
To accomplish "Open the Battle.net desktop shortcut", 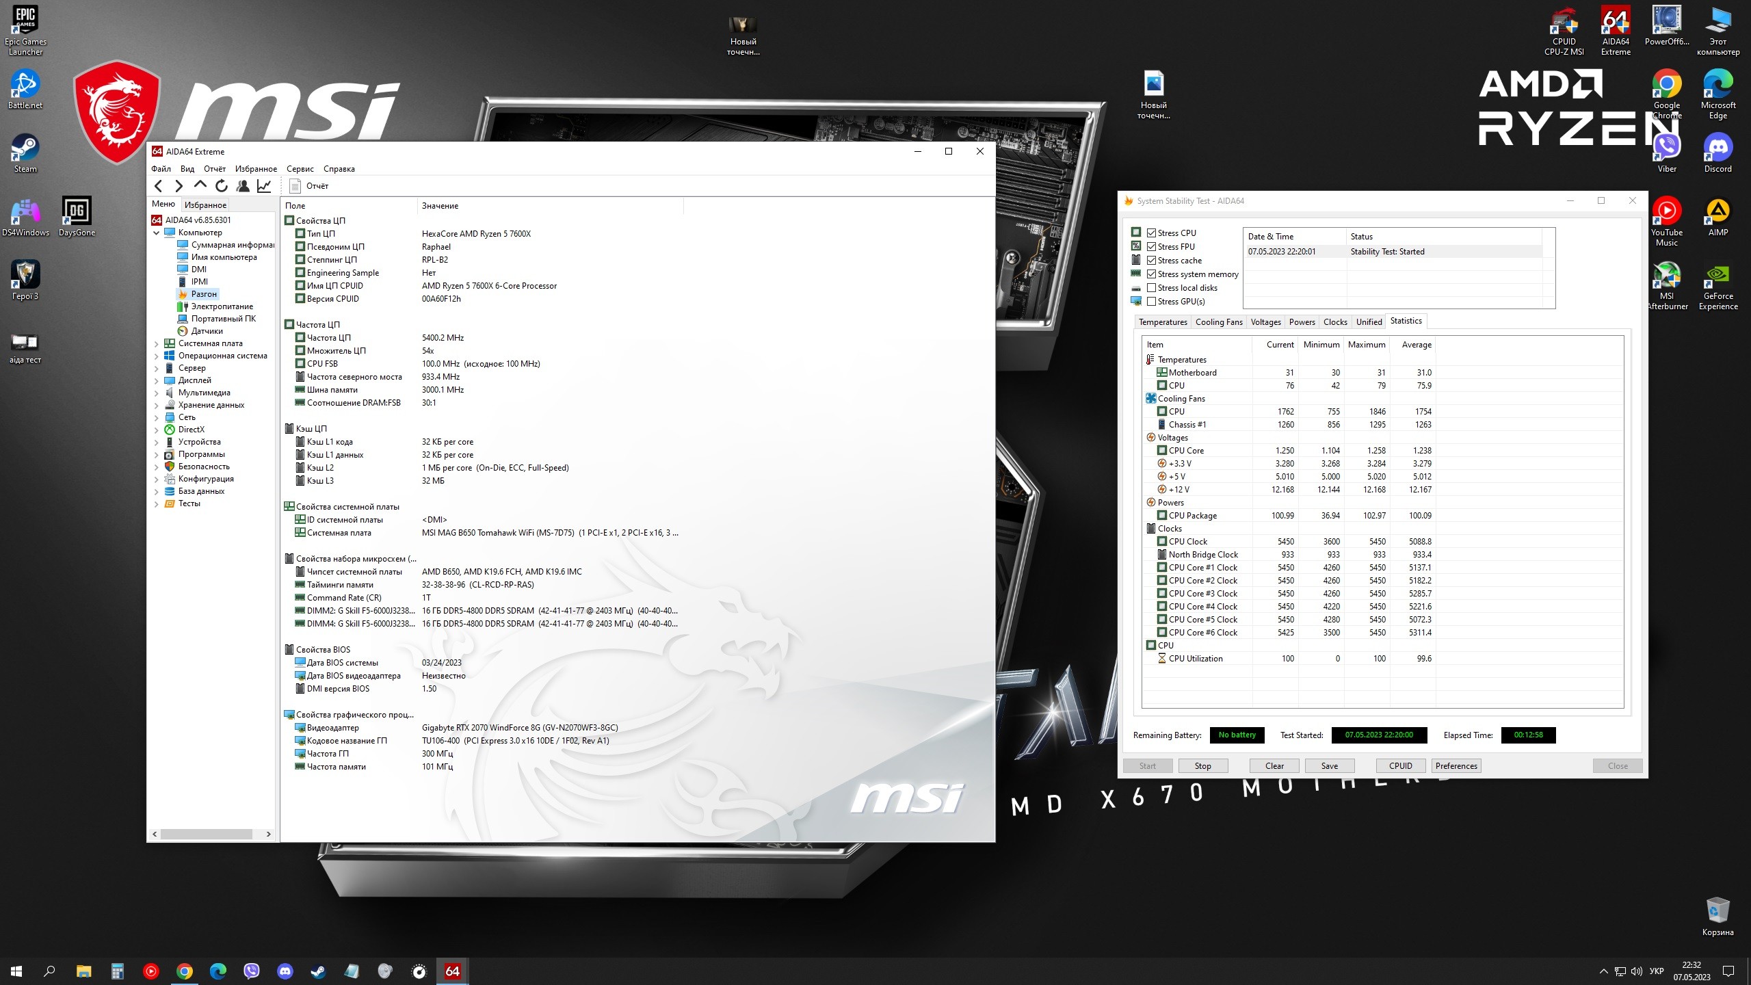I will pyautogui.click(x=25, y=90).
